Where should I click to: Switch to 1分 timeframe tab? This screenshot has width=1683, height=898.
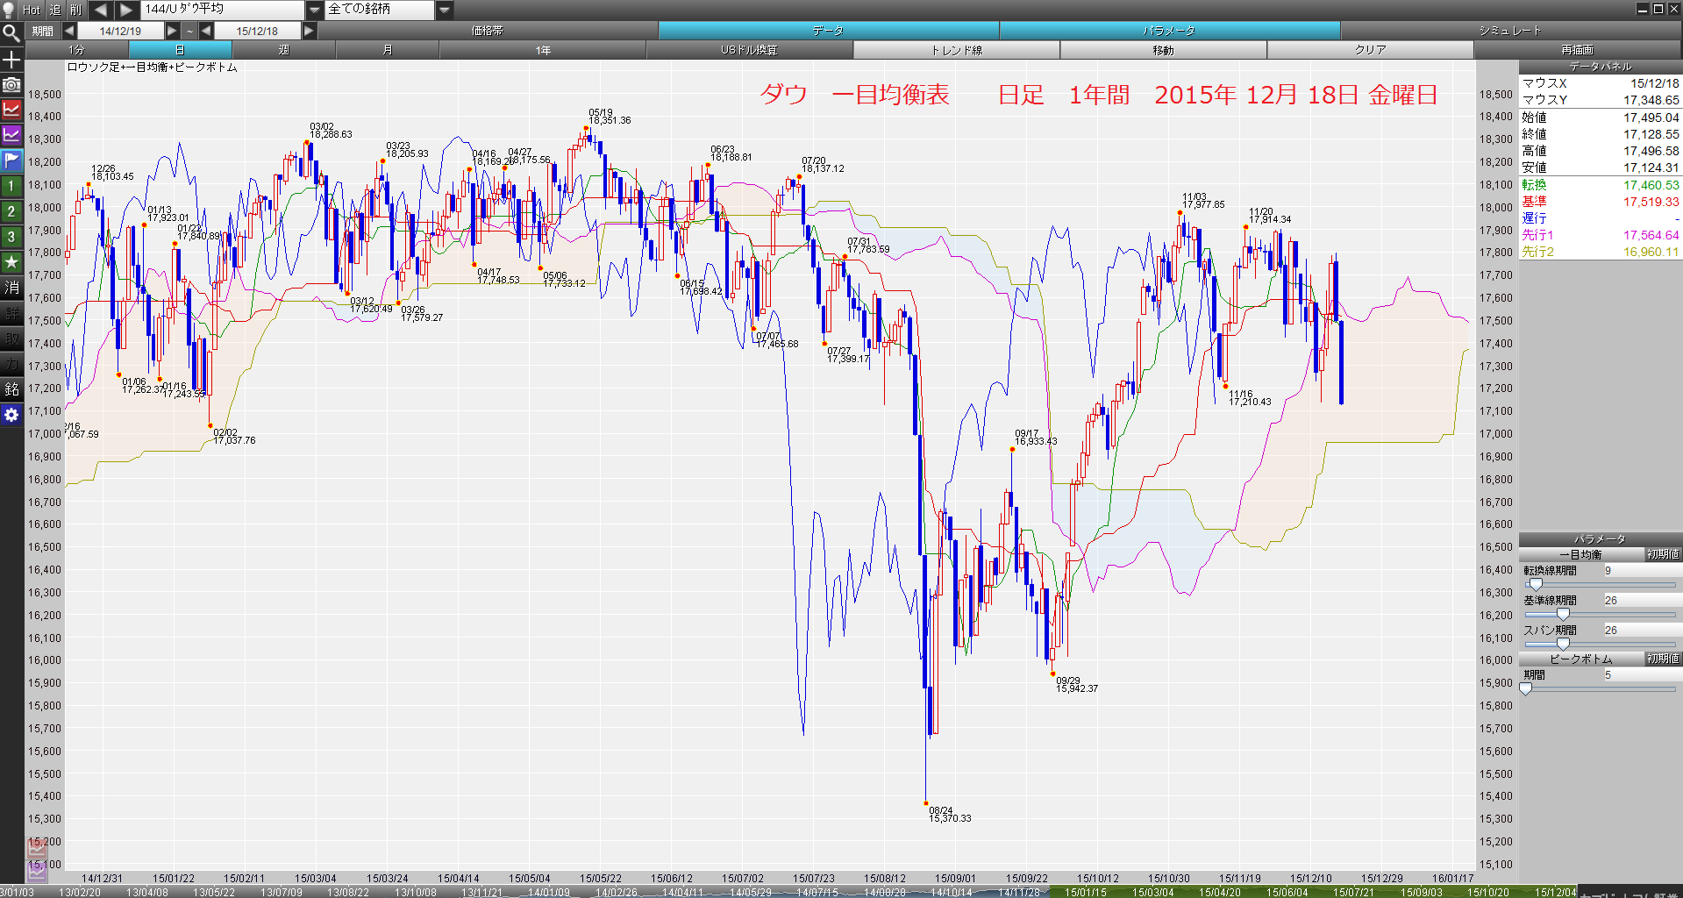(77, 50)
